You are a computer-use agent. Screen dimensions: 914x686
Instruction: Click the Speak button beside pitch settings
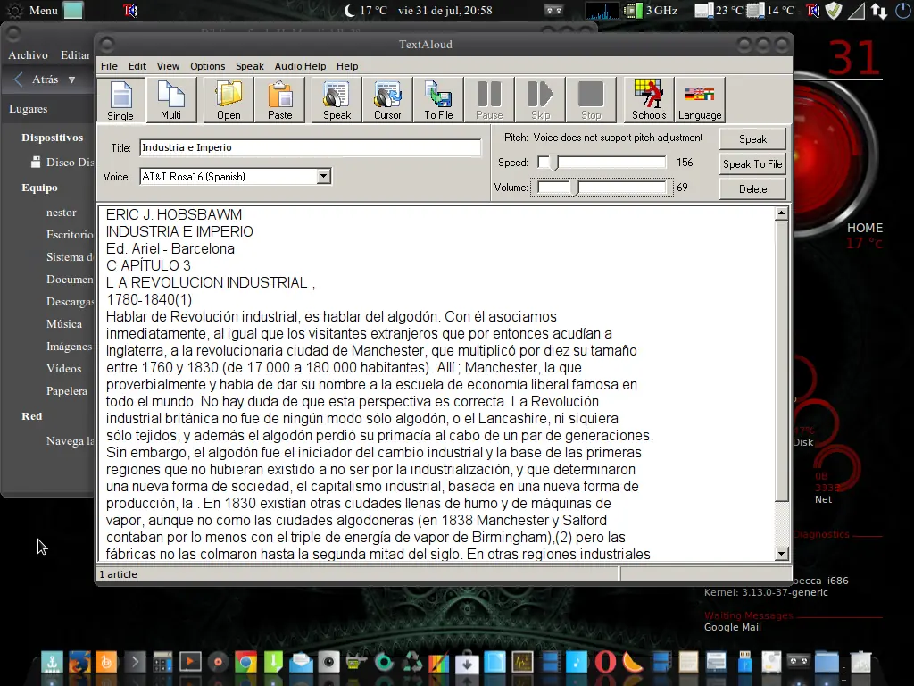(x=752, y=138)
